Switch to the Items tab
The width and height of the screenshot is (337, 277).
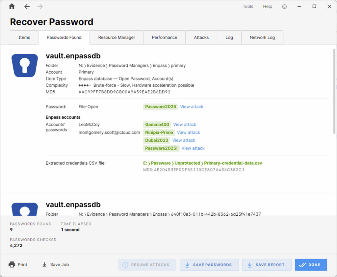coord(24,38)
